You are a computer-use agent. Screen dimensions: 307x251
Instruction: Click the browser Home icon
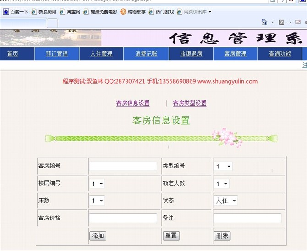pyautogui.click(x=264, y=22)
